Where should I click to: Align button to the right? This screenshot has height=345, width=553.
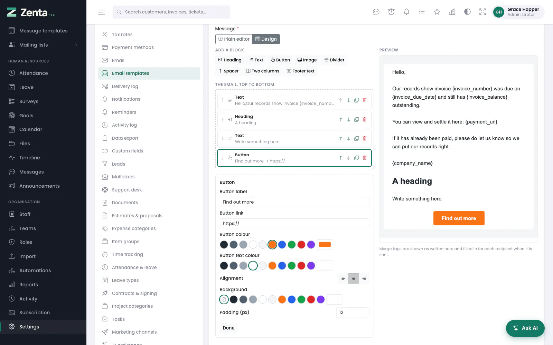click(364, 278)
